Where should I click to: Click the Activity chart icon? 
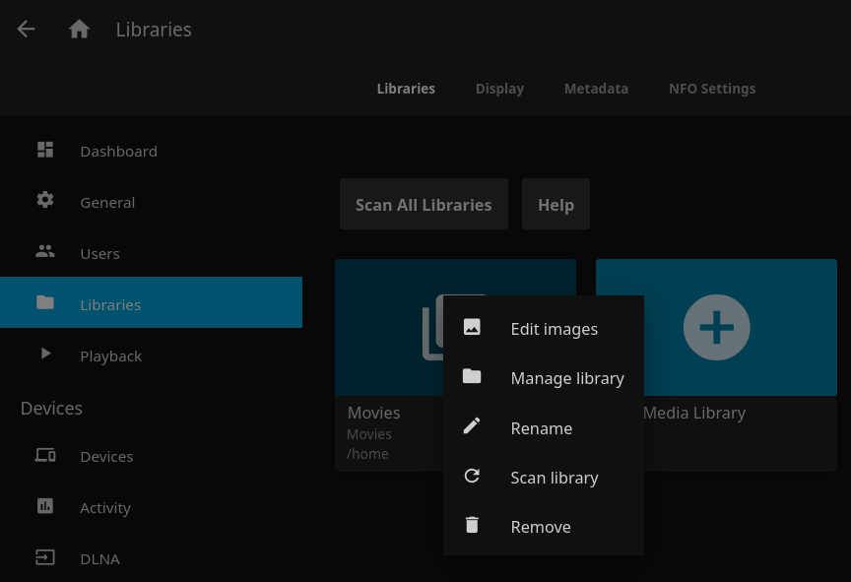coord(45,506)
